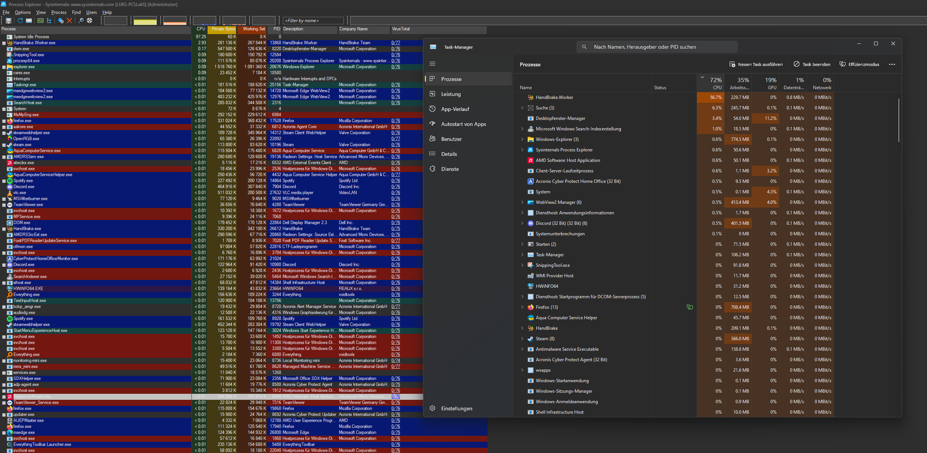Click the Refresh Now toolbar icon
Viewport: 927px width, 453px height.
click(20, 21)
